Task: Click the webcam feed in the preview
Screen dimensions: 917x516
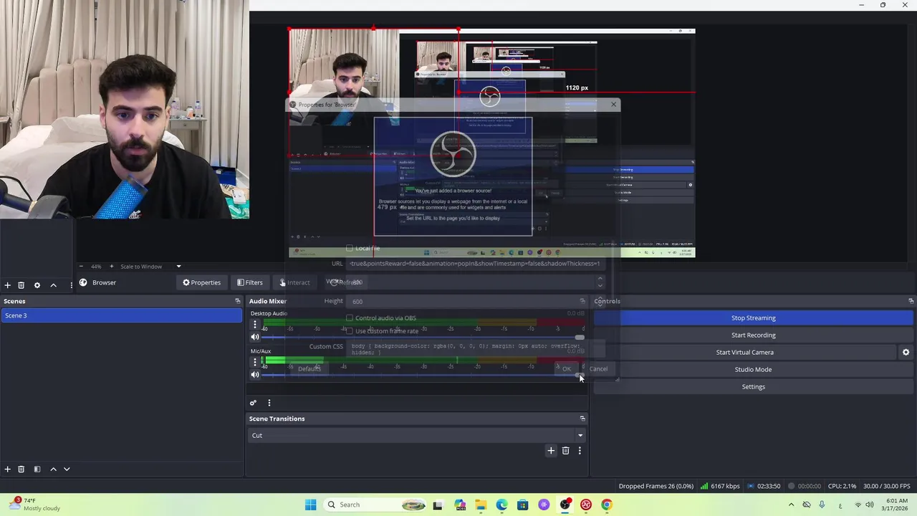Action: tap(344, 92)
